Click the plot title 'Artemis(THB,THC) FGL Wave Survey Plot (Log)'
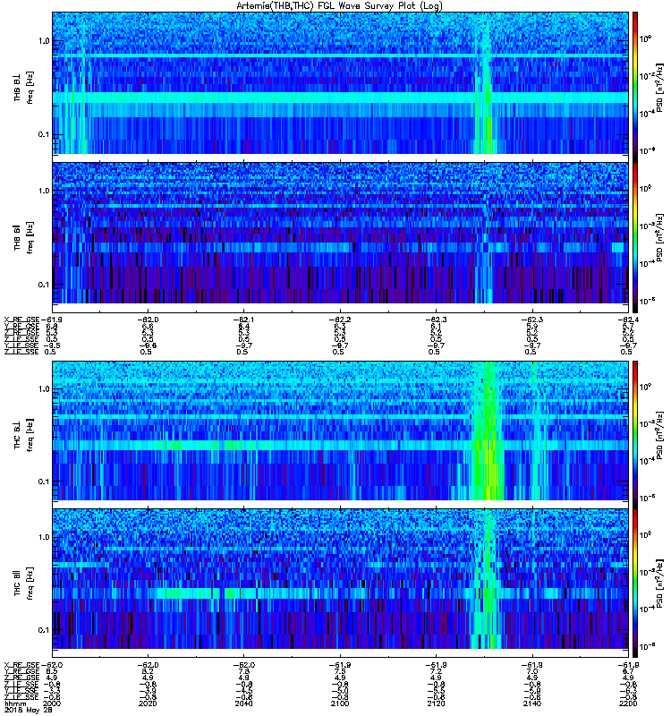 339,6
